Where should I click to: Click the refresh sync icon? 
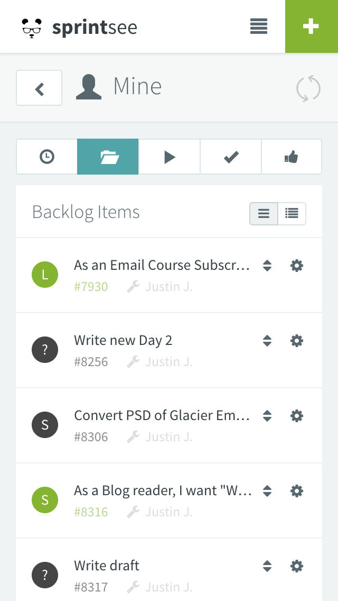click(308, 88)
